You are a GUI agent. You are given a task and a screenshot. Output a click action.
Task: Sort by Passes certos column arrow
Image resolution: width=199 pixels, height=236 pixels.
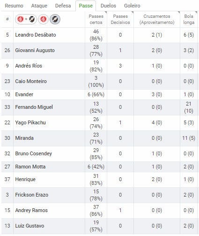pos(106,12)
